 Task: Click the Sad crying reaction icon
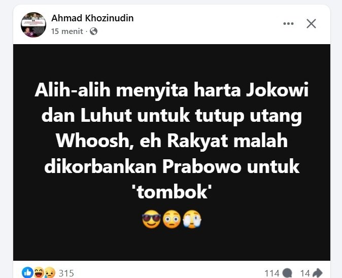50,272
